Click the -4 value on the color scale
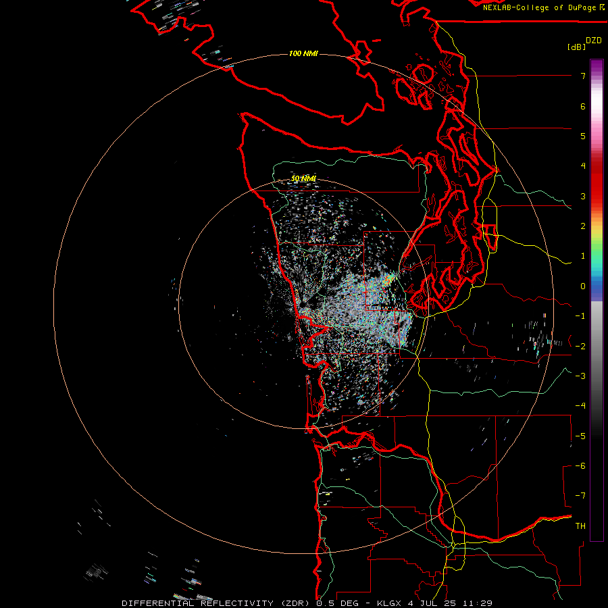This screenshot has width=608, height=608. pyautogui.click(x=580, y=406)
